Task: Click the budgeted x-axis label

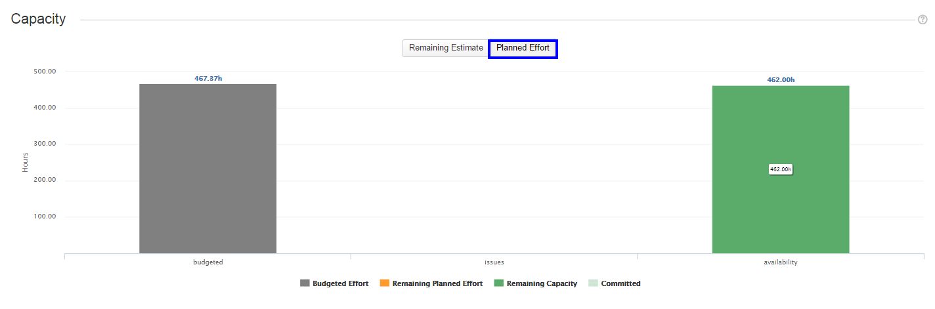Action: point(207,262)
